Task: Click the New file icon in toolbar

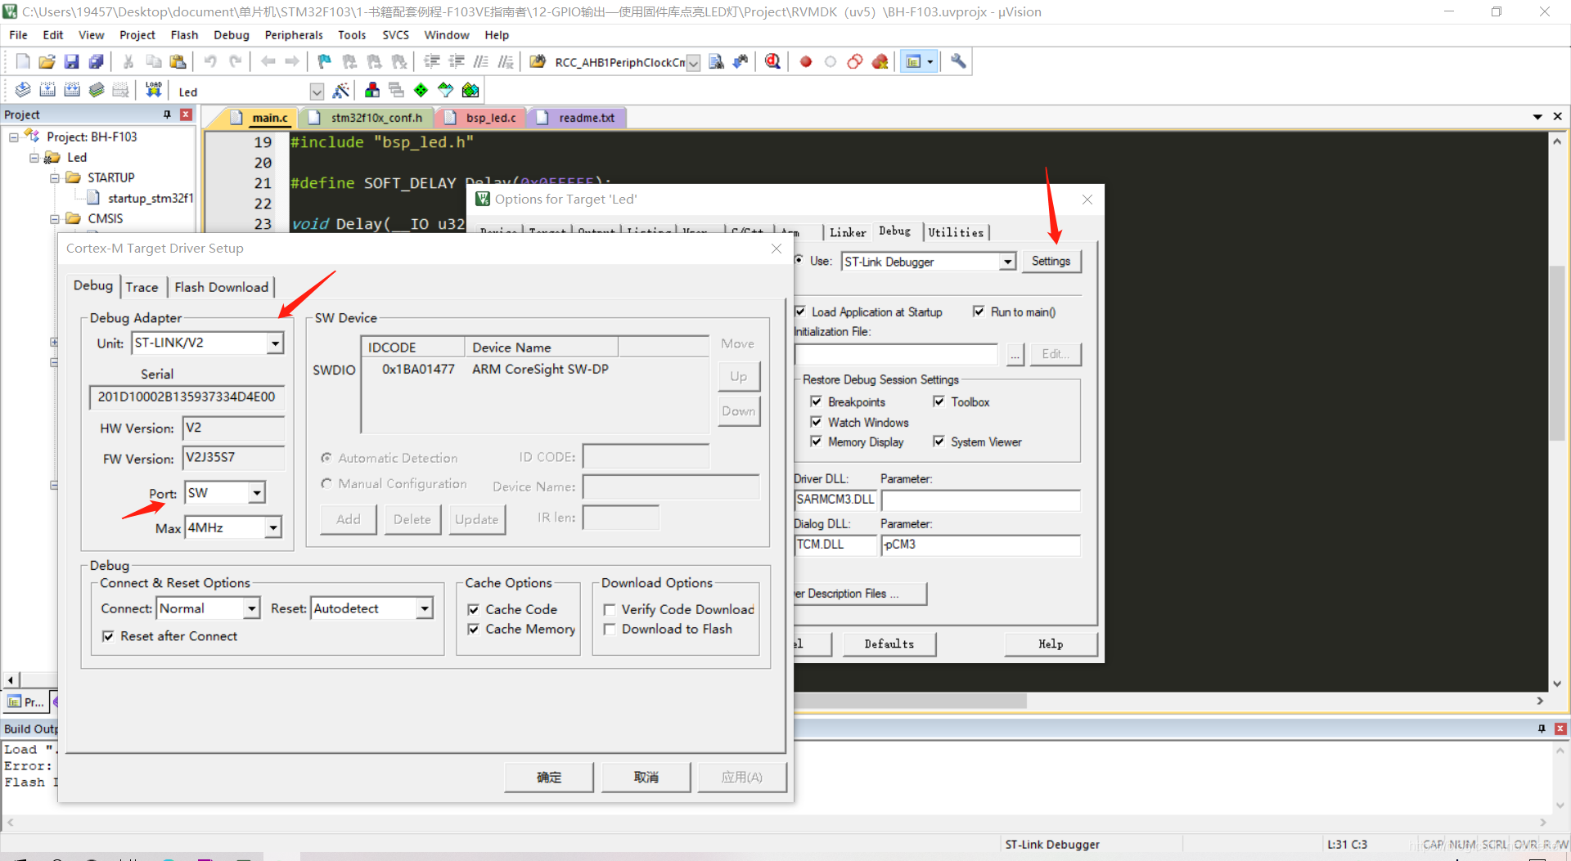Action: point(23,61)
